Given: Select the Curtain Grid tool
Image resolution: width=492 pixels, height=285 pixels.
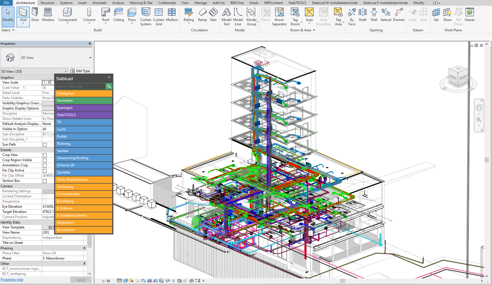Looking at the screenshot, I should click(159, 17).
